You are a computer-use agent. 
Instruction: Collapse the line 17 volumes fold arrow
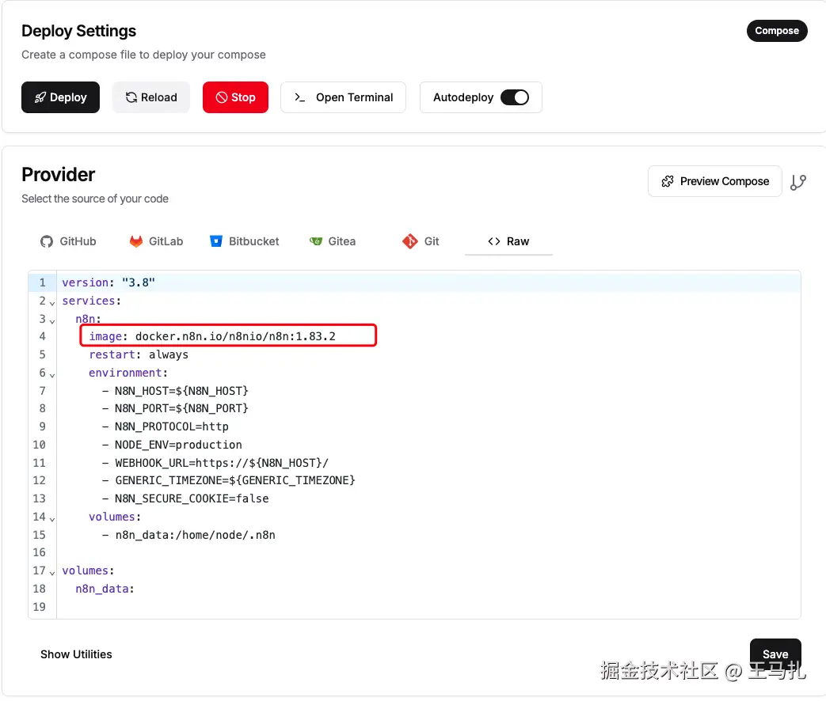point(52,573)
